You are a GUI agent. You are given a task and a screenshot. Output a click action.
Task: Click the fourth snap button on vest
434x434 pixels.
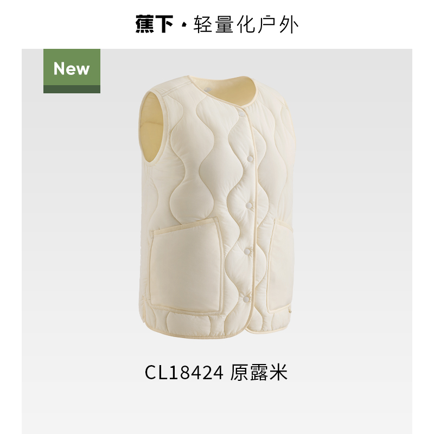[x=247, y=252]
